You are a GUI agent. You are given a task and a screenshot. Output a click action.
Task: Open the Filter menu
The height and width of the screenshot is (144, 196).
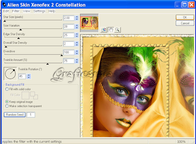[16, 11]
